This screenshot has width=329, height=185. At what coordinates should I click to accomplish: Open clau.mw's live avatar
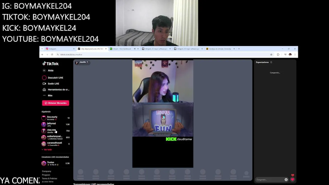pos(44,131)
